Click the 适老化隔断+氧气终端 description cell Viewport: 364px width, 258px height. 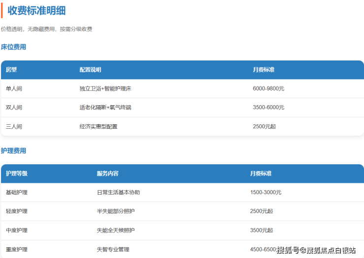[x=105, y=108]
